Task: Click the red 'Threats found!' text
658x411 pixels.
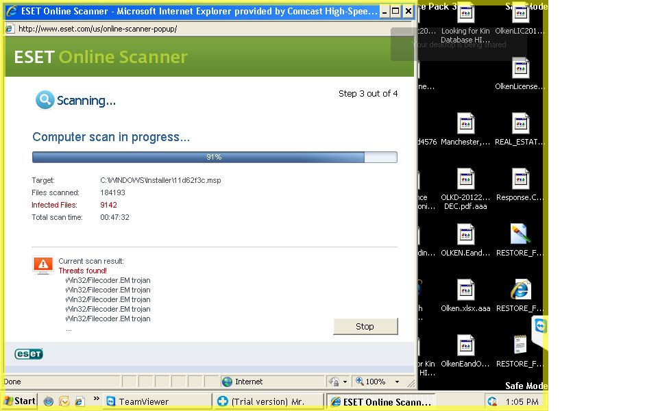Action: click(83, 271)
